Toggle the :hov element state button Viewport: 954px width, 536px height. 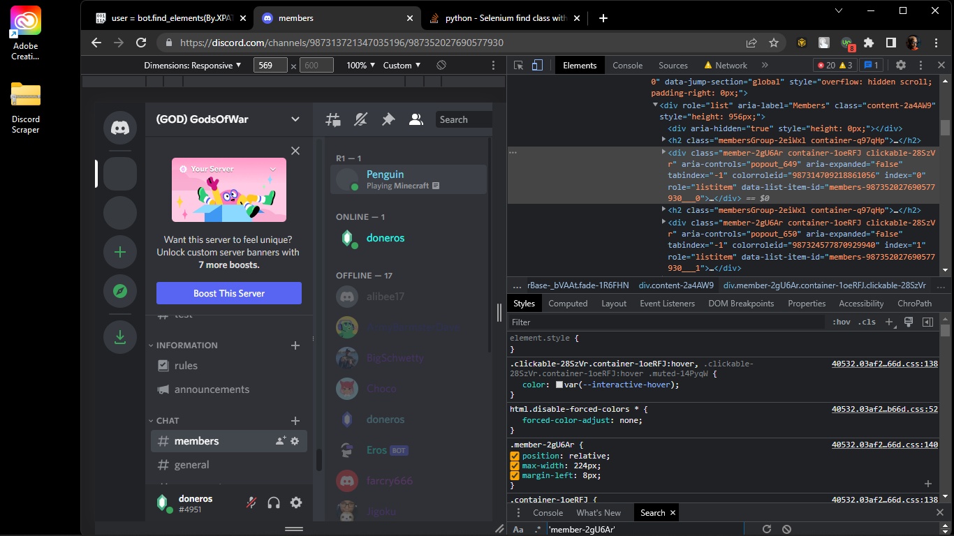click(842, 322)
